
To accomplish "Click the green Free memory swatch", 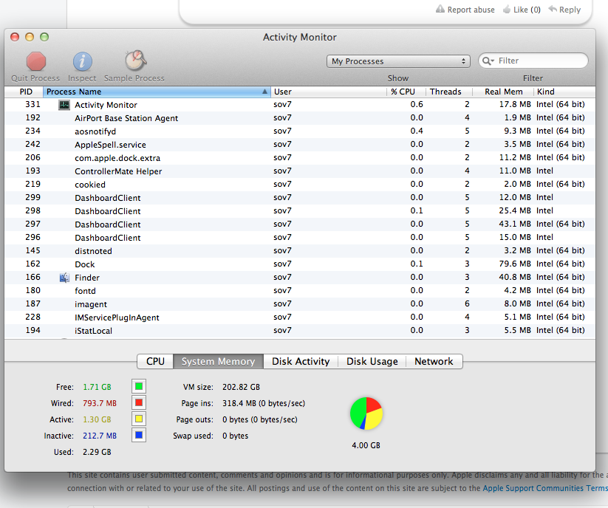I will 139,386.
